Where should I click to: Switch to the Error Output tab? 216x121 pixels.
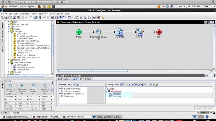tap(85, 79)
